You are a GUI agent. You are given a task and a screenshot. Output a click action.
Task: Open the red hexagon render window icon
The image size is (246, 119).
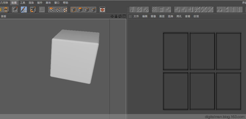[102, 10]
